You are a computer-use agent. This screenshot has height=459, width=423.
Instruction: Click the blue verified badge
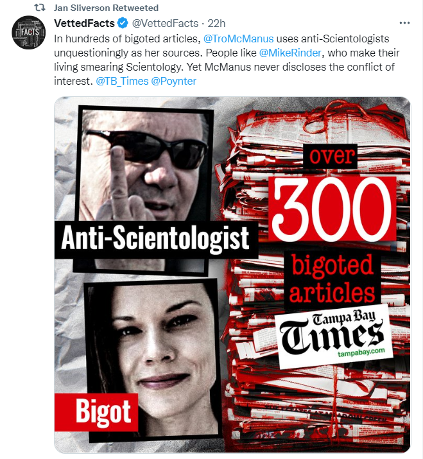tap(123, 23)
